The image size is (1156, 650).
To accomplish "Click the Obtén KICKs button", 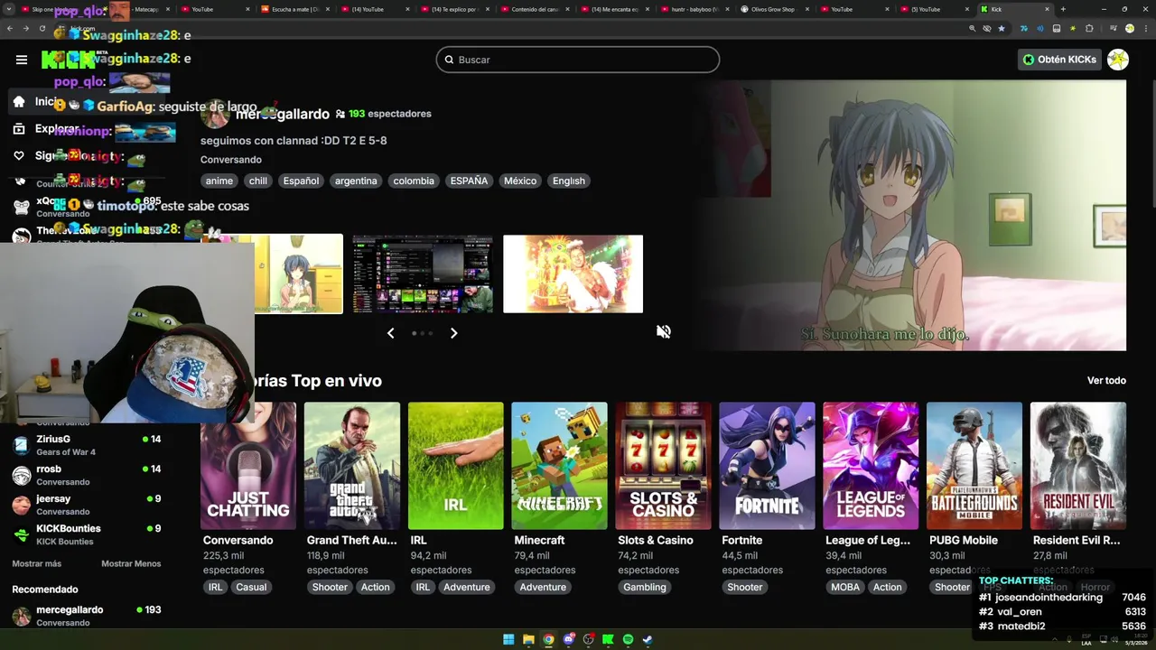I will coord(1059,60).
